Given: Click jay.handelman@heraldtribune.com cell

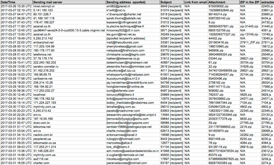Looking at the screenshot, I should [x=133, y=83].
